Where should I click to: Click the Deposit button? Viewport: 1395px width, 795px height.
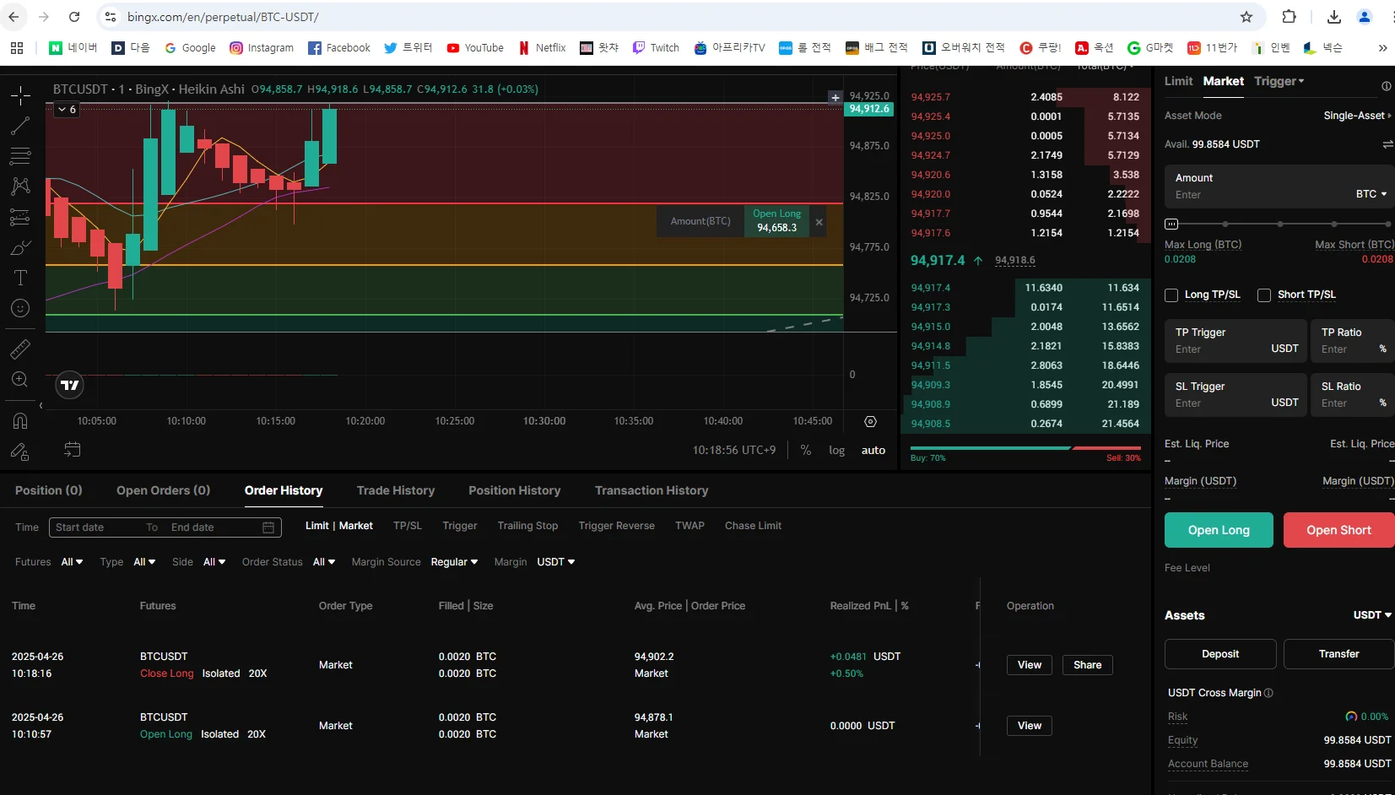(x=1219, y=654)
